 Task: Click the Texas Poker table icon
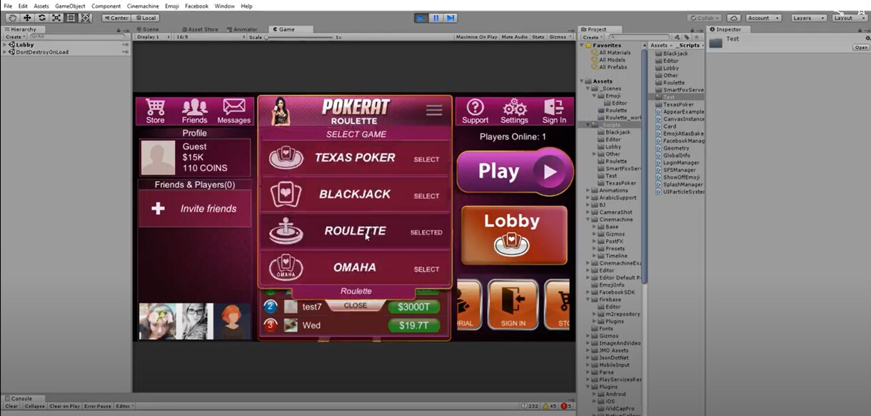pos(286,158)
